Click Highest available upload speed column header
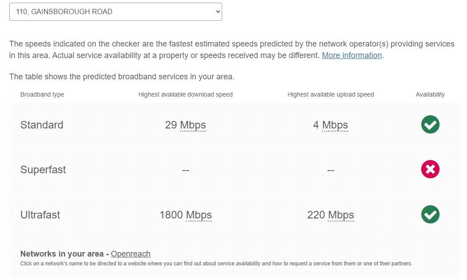Image resolution: width=467 pixels, height=280 pixels. pos(331,94)
